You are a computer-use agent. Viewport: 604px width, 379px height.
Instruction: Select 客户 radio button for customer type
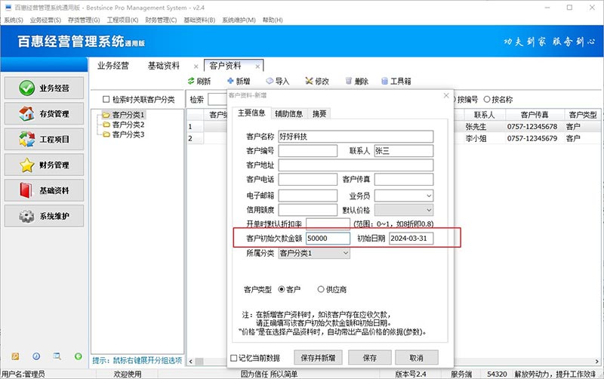[282, 289]
